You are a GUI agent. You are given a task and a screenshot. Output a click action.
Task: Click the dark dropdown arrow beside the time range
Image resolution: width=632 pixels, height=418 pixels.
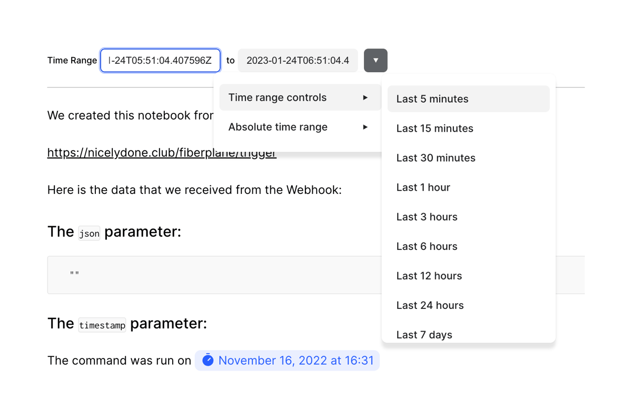tap(376, 60)
